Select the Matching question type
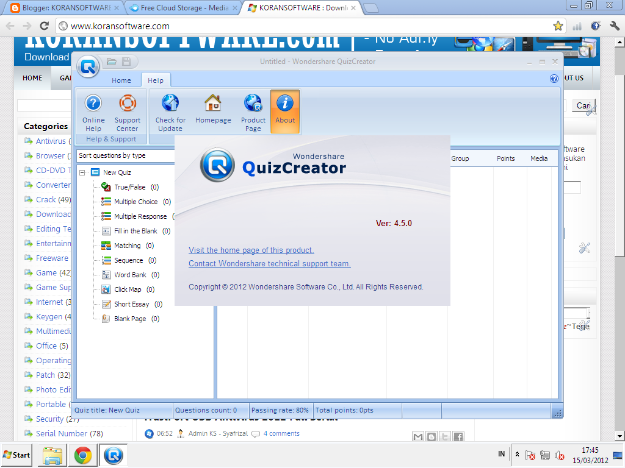Screen dimensions: 625x468 pos(127,246)
